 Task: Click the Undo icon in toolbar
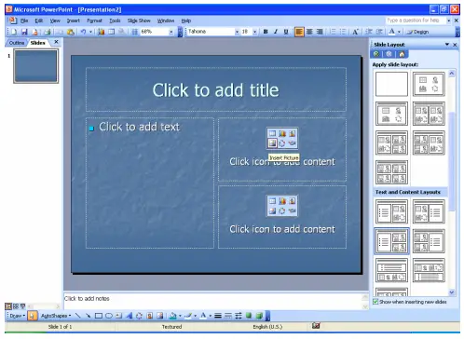[x=83, y=32]
